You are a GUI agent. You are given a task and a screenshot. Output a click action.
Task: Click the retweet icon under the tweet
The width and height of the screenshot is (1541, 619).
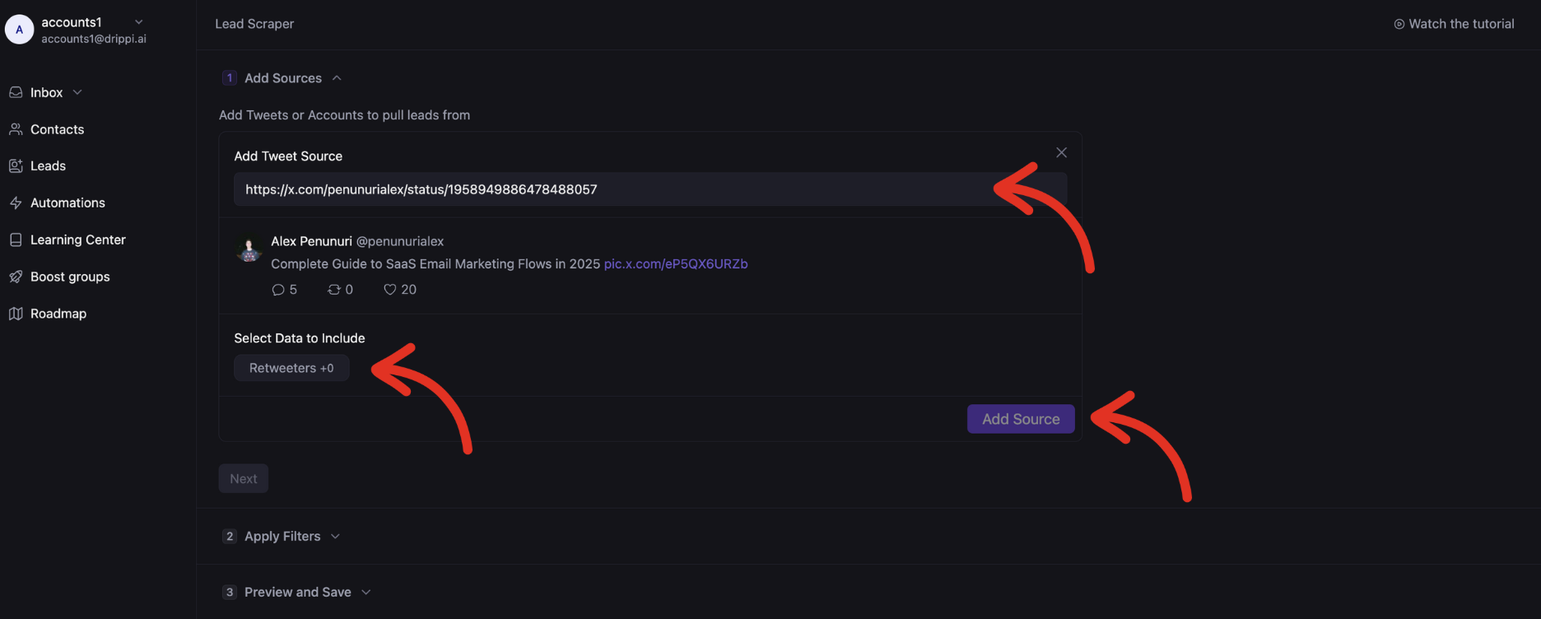click(333, 289)
